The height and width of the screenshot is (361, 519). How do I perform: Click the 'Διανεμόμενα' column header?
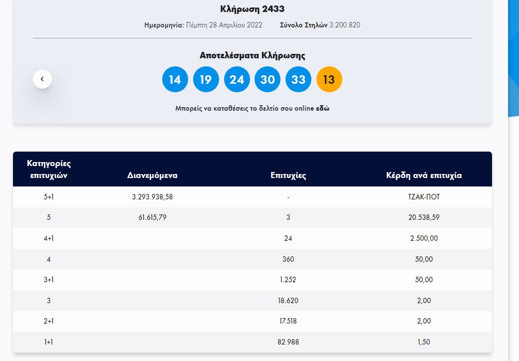(x=152, y=176)
